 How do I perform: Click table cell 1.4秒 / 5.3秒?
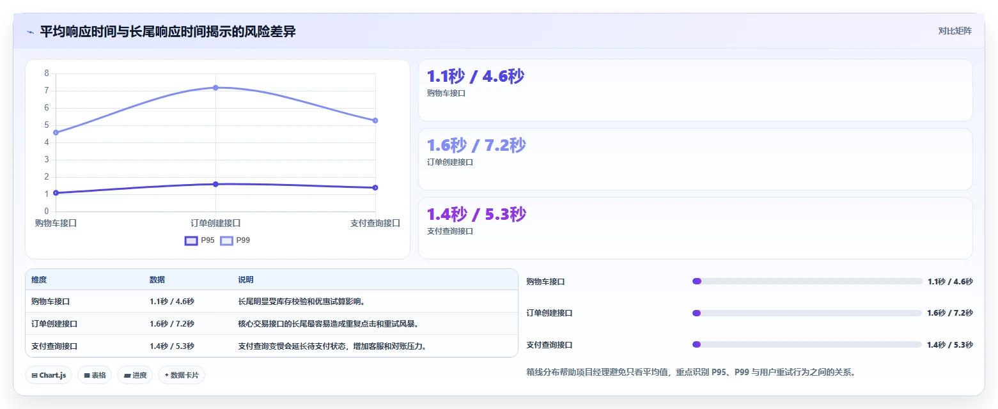point(172,346)
